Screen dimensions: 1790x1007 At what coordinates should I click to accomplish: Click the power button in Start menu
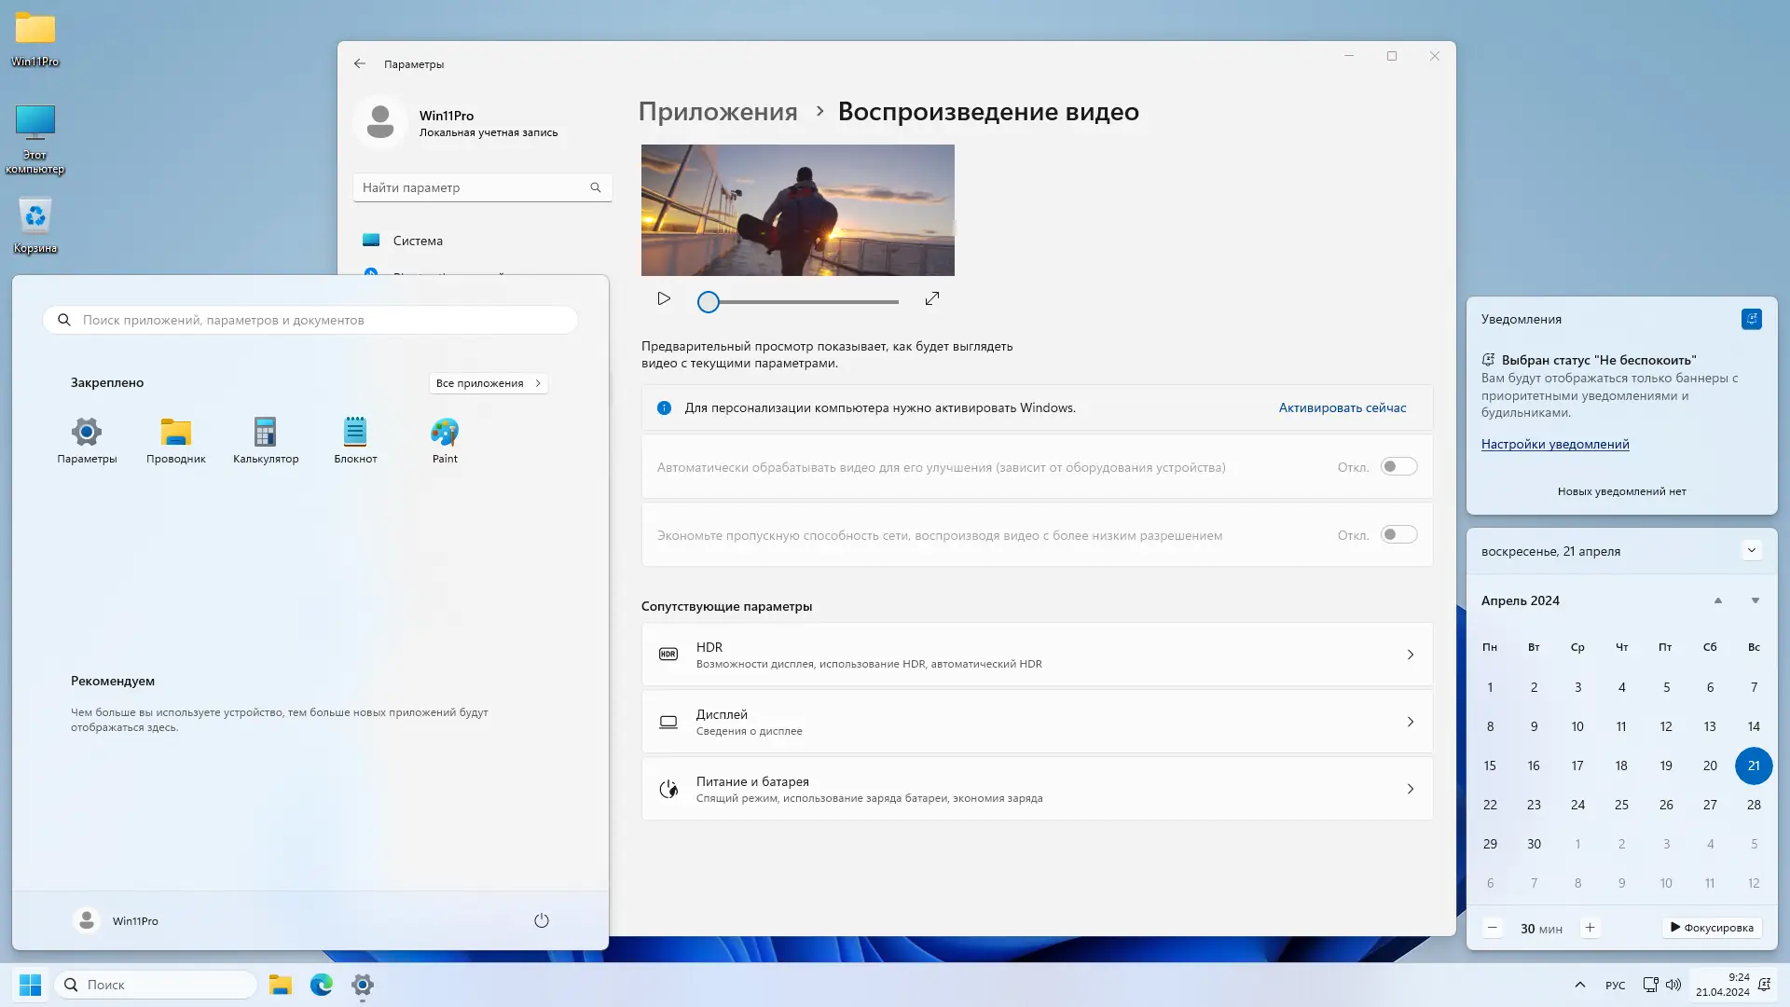[542, 920]
